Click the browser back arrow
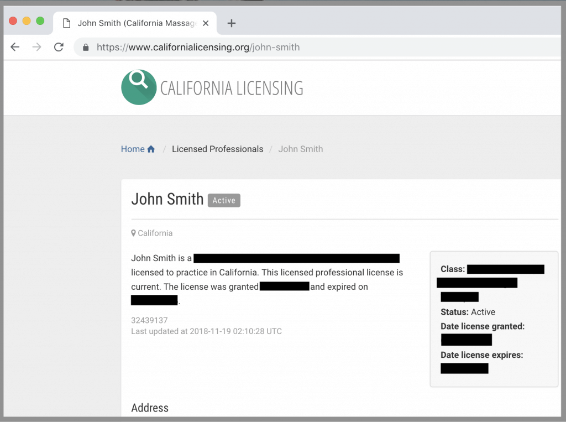Image resolution: width=566 pixels, height=422 pixels. click(15, 47)
